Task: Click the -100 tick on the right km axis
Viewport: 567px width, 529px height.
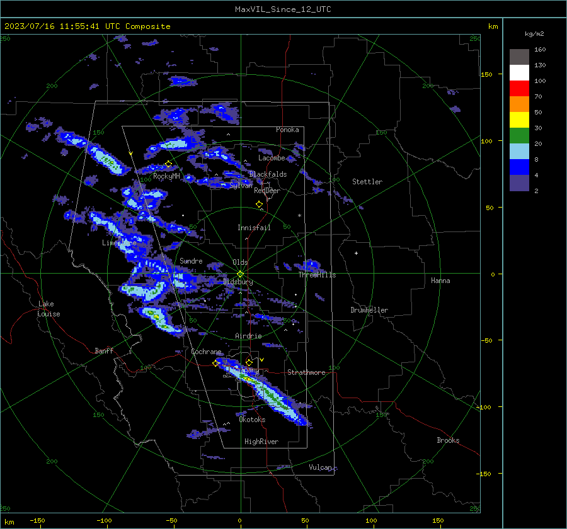Action: tap(483, 407)
